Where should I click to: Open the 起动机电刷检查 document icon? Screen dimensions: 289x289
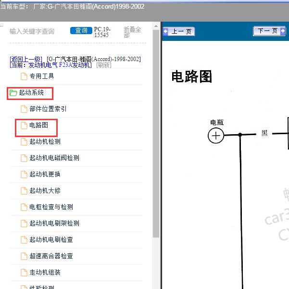[24, 239]
